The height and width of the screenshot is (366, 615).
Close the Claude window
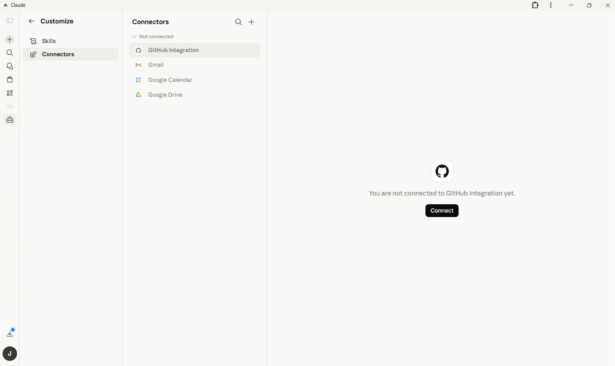pyautogui.click(x=607, y=5)
